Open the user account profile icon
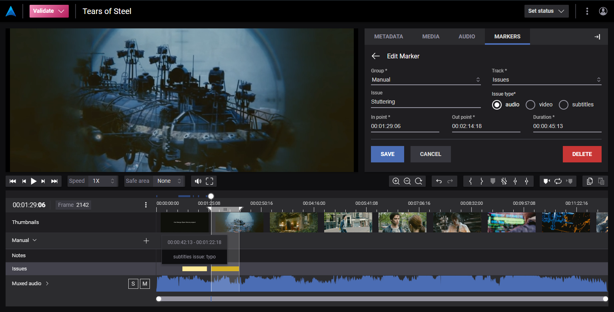This screenshot has width=614, height=312. coord(603,11)
